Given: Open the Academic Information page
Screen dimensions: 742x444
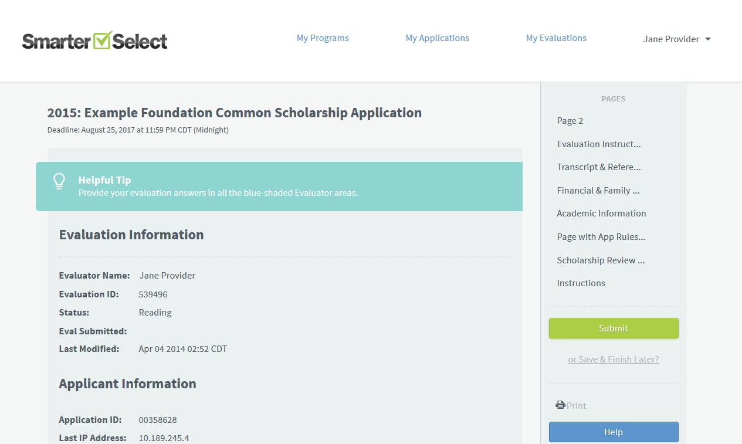Looking at the screenshot, I should (601, 213).
